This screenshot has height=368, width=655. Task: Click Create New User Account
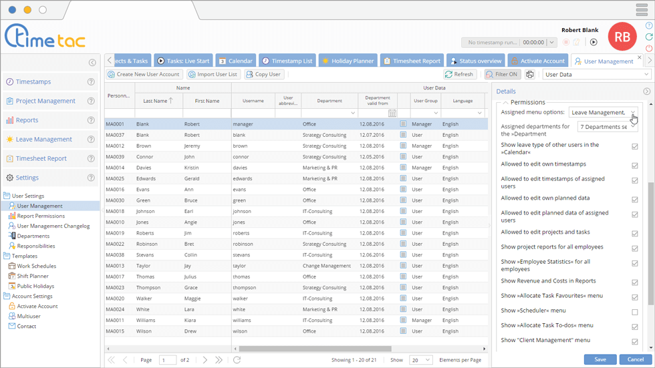click(144, 74)
